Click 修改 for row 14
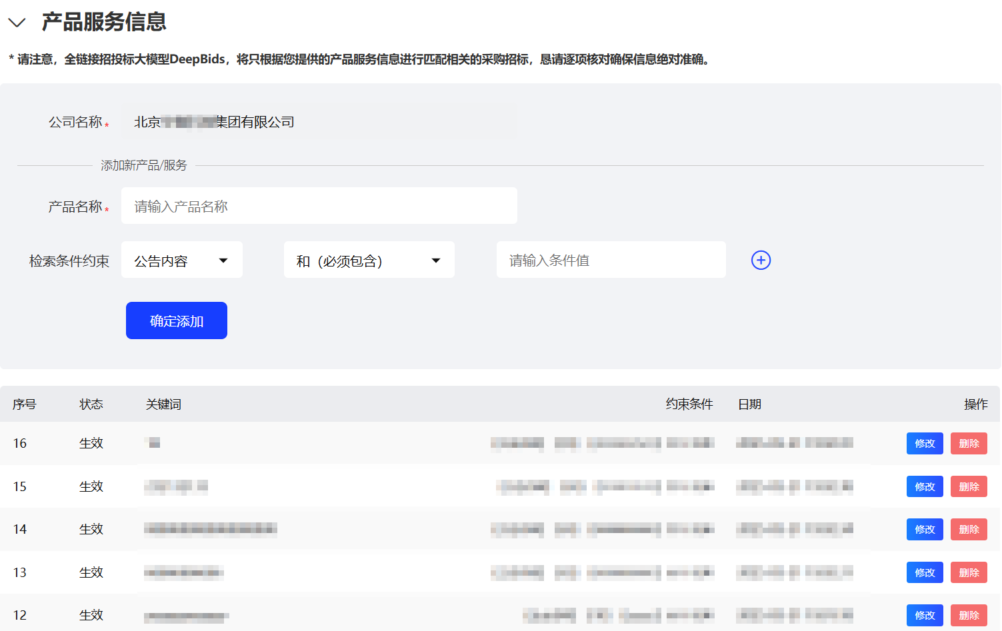This screenshot has height=631, width=1002. click(924, 529)
